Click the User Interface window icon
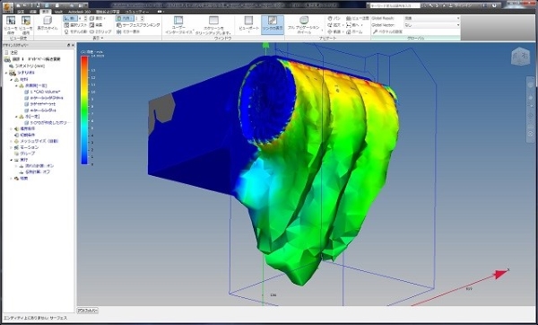 pyautogui.click(x=178, y=21)
